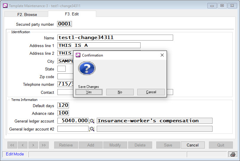The height and width of the screenshot is (161, 240).
Task: Click the Cancel button in bottom toolbar
Action: click(192, 145)
